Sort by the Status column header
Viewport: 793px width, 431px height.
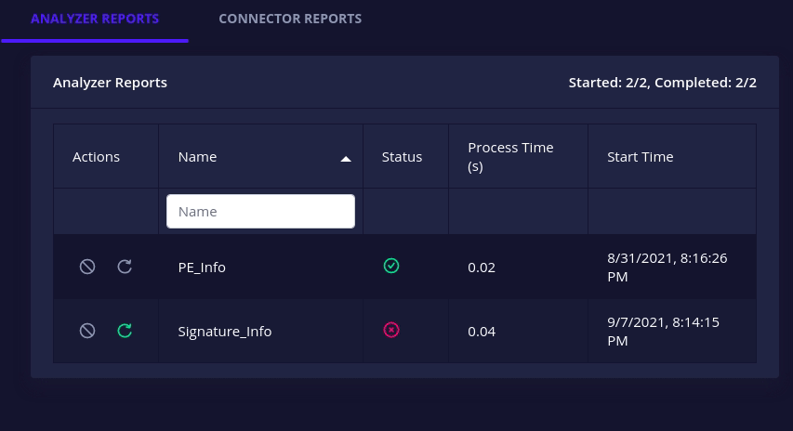[x=402, y=157]
